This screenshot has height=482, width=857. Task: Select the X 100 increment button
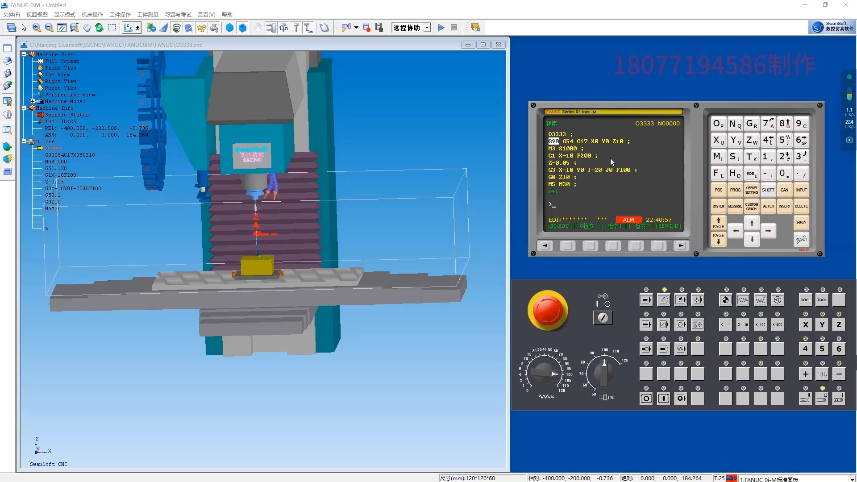coord(760,324)
